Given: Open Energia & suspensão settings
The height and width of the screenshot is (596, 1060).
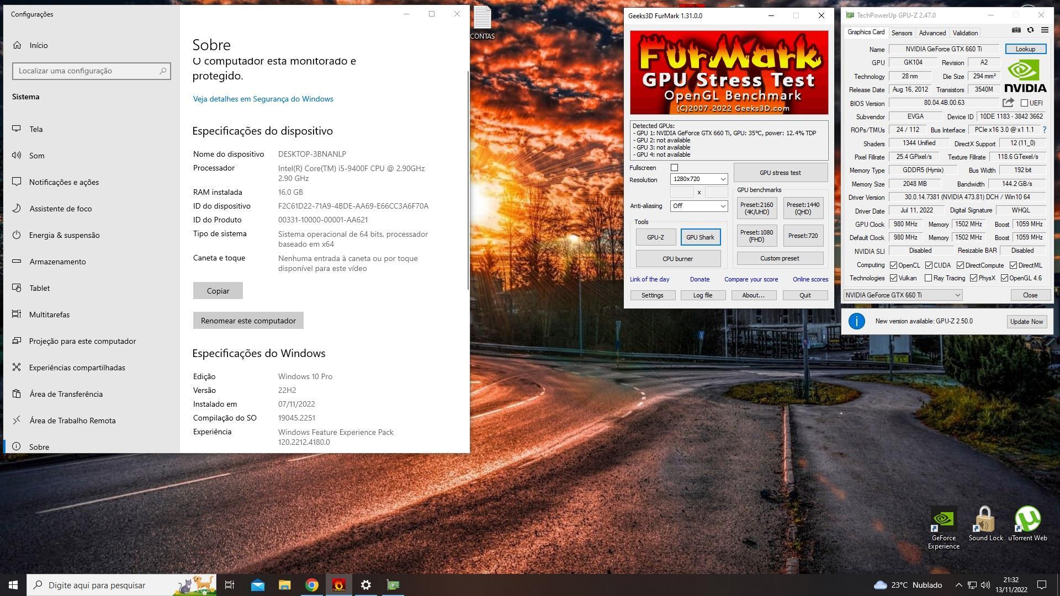Looking at the screenshot, I should click(x=91, y=235).
